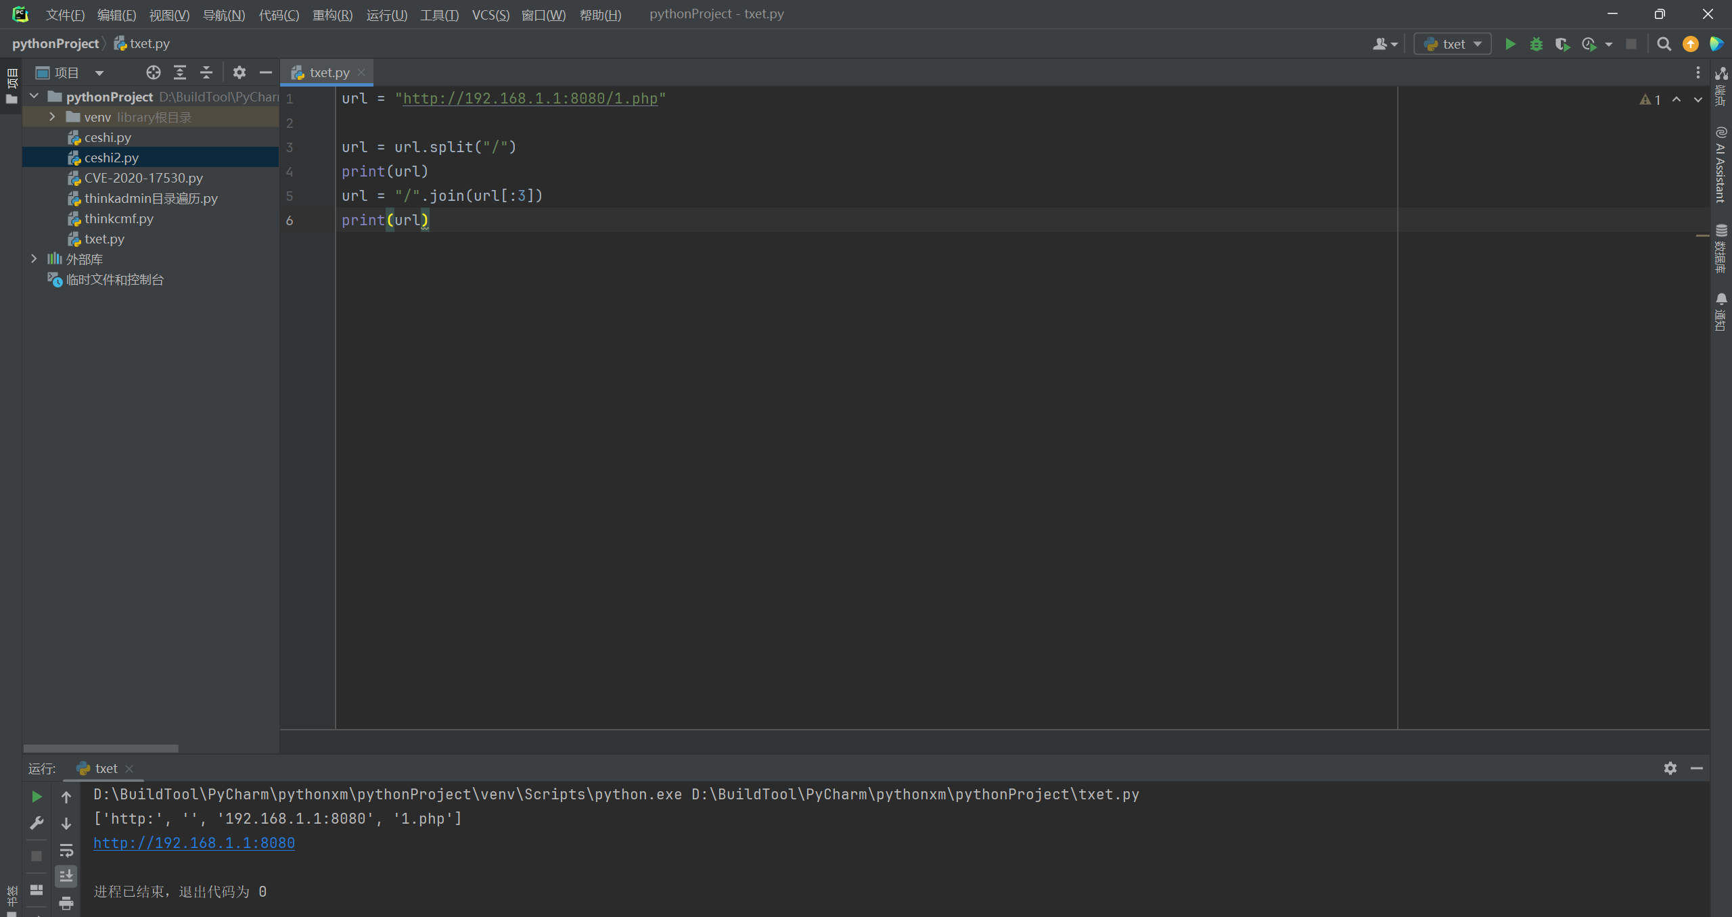Image resolution: width=1732 pixels, height=917 pixels.
Task: Open the 文件(F) menu
Action: 65,15
